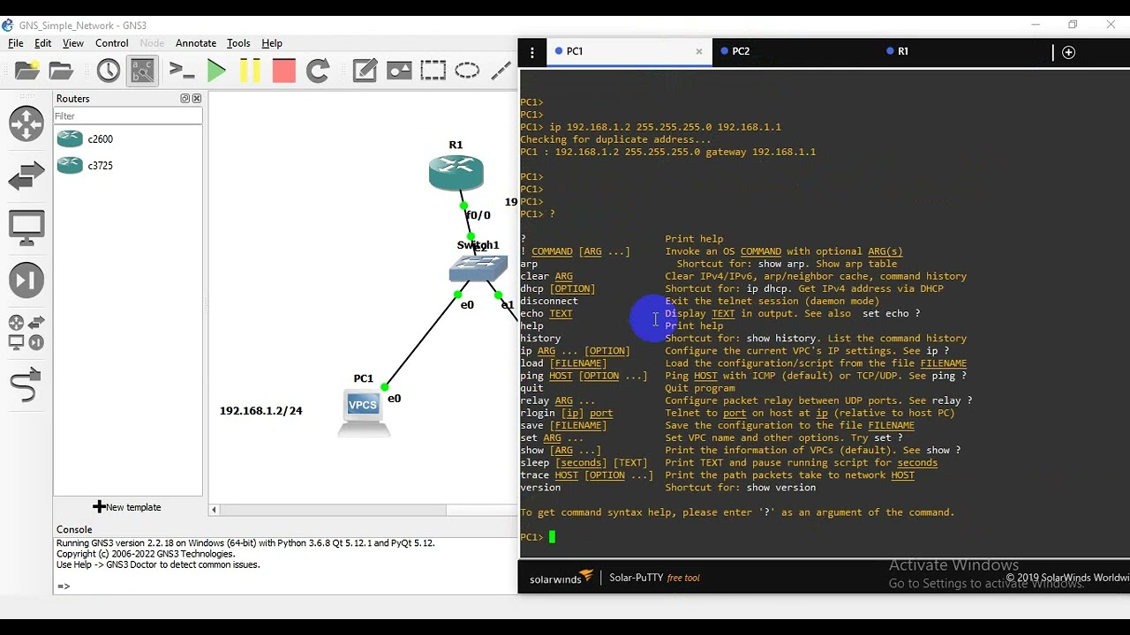Open the Edit menu
Viewport: 1130px width, 635px height.
[42, 43]
